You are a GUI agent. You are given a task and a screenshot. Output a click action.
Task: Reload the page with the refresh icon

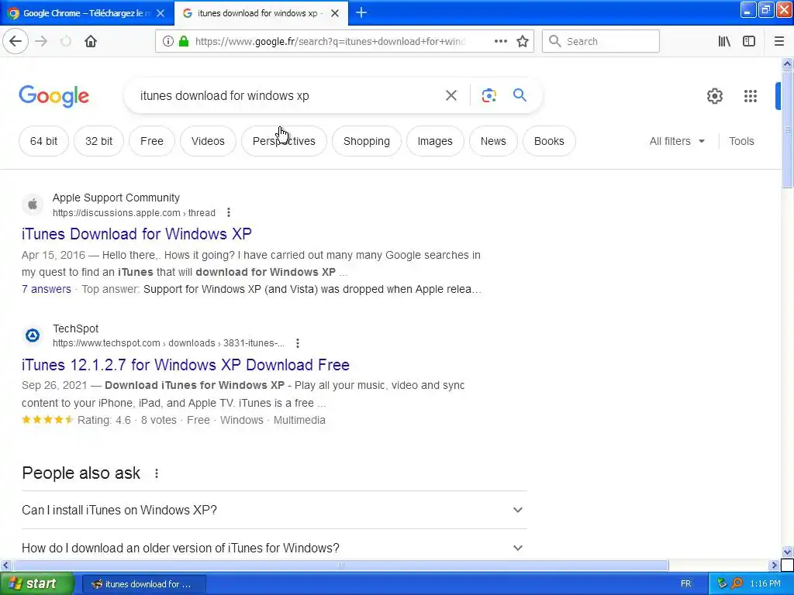66,42
